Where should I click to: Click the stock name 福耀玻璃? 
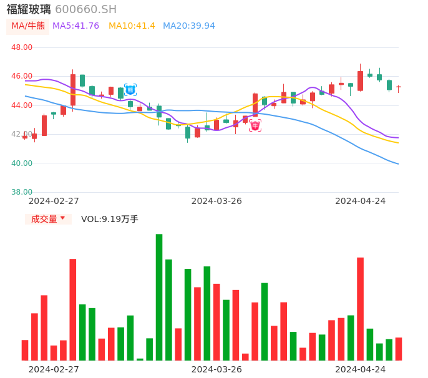29,9
